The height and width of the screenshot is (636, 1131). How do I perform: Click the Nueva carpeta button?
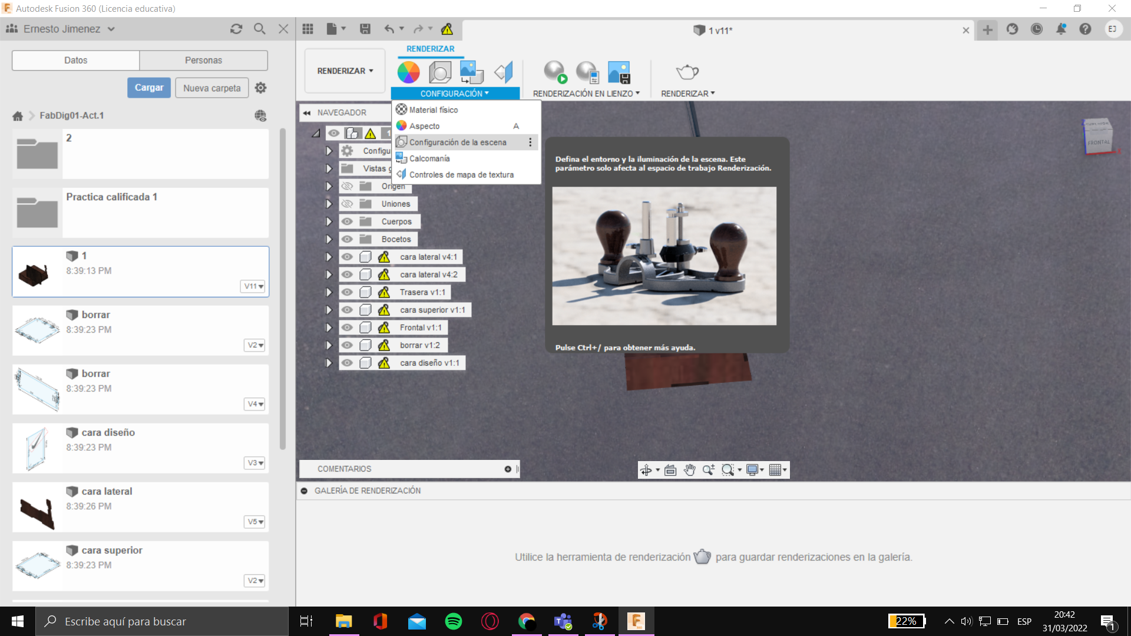point(211,88)
